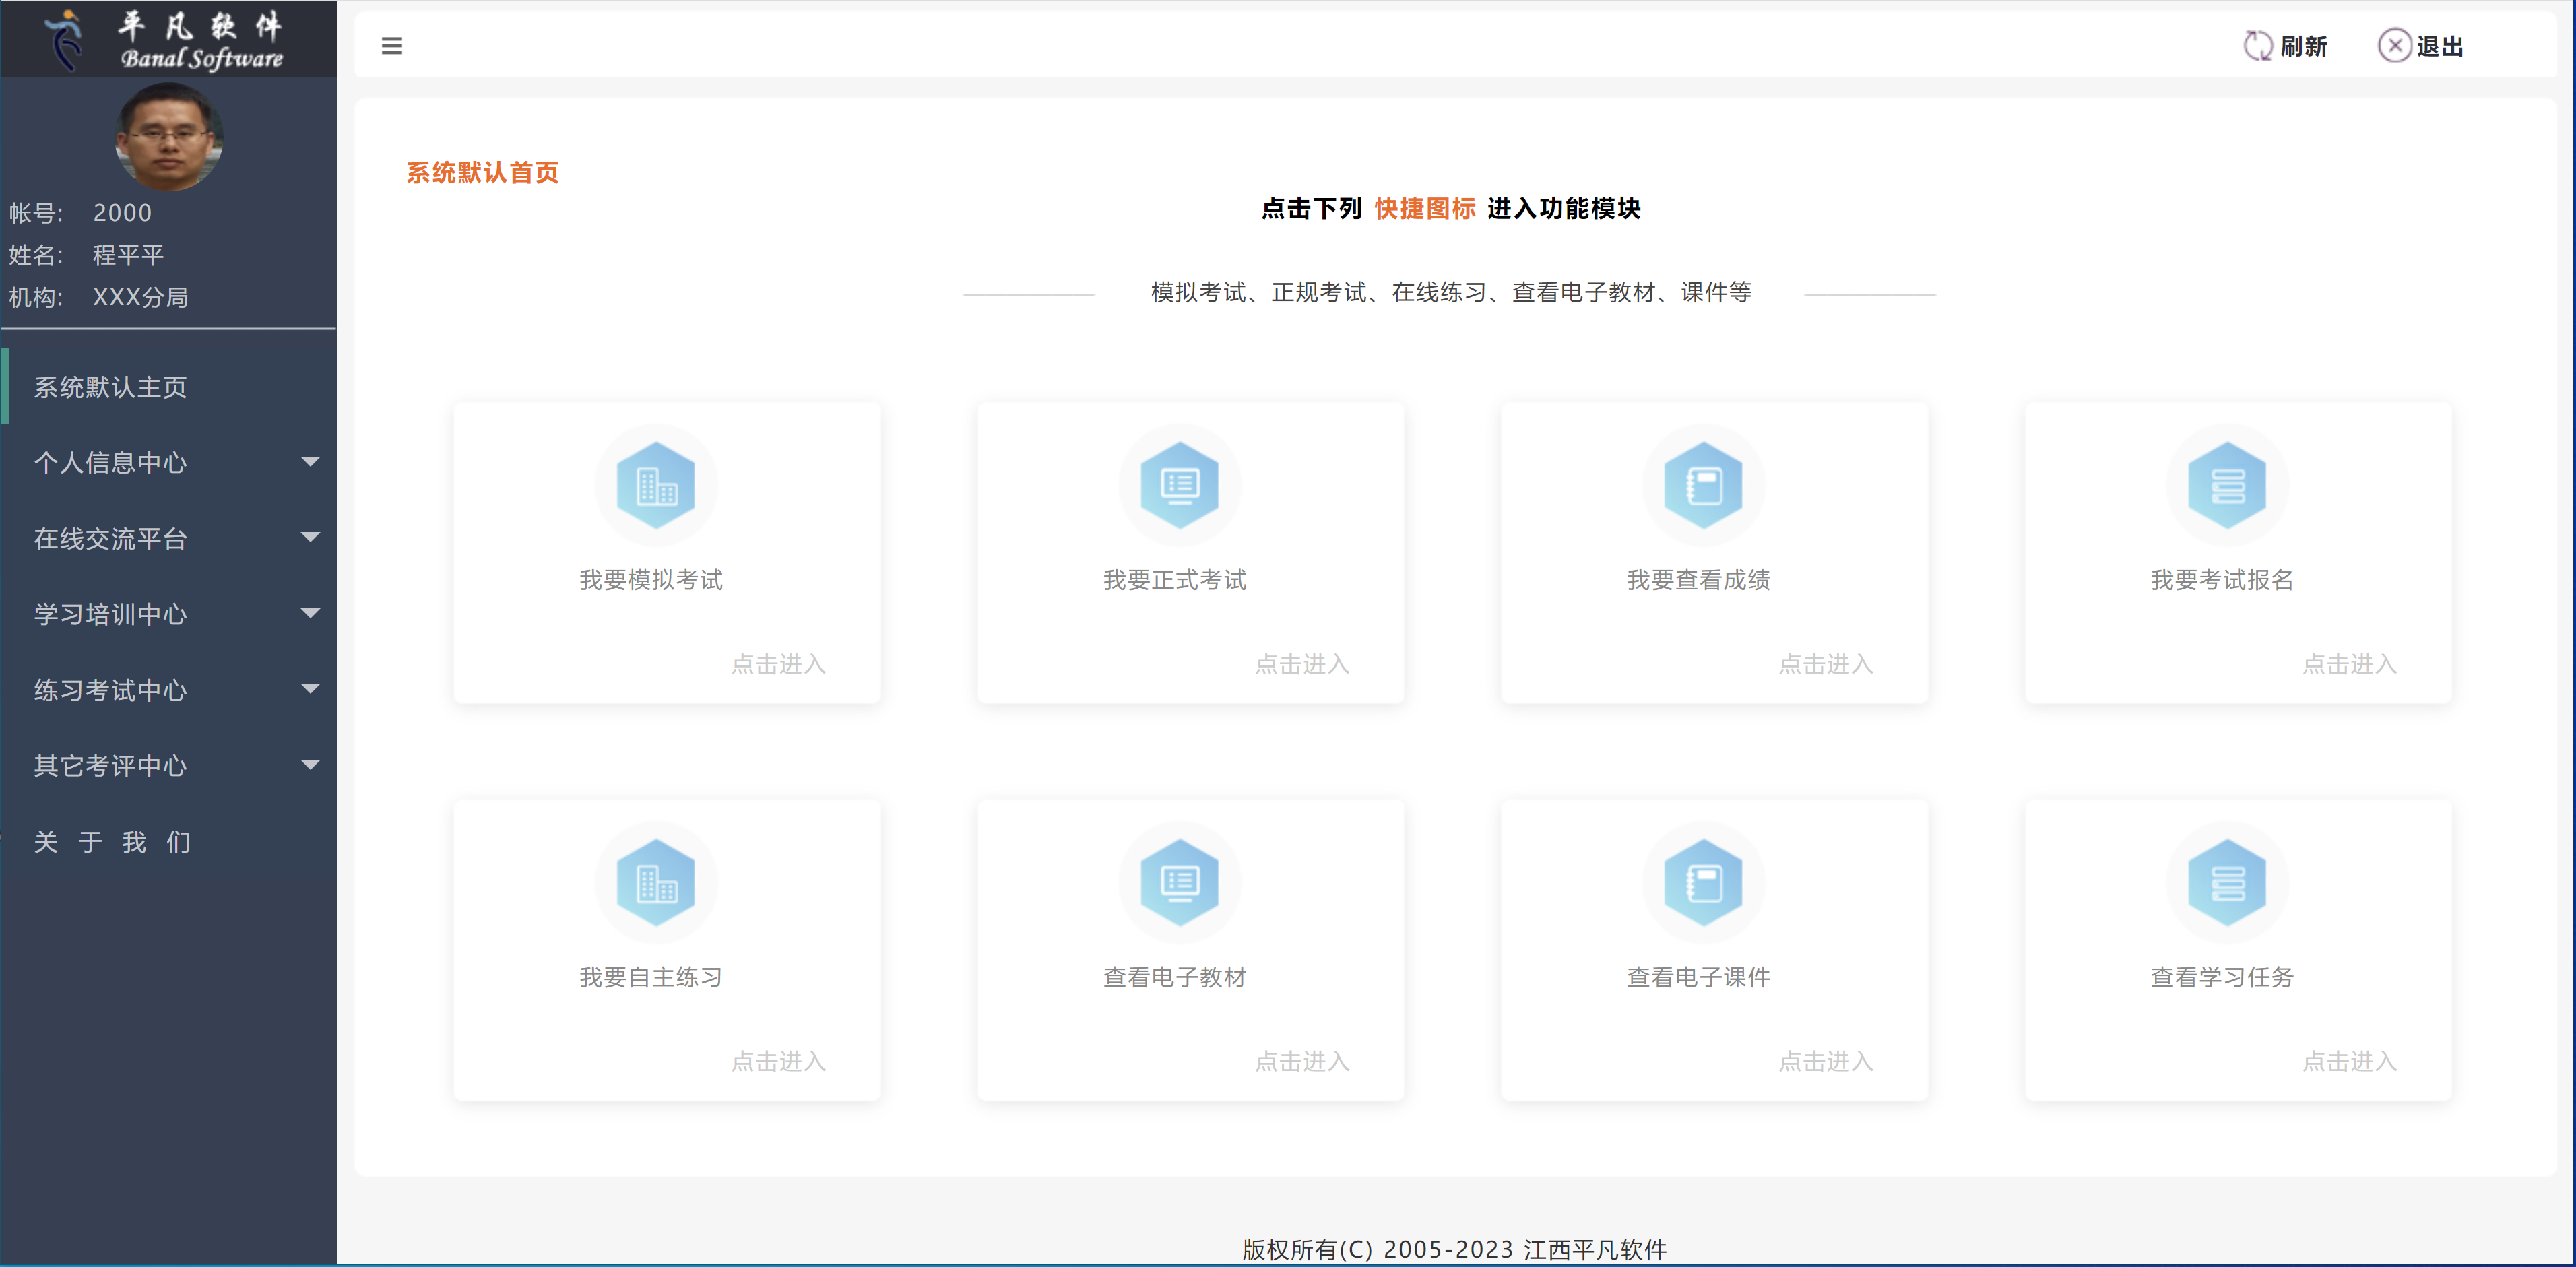Click the 查看学习任务 hexagon icon
The image size is (2576, 1267).
click(2228, 882)
